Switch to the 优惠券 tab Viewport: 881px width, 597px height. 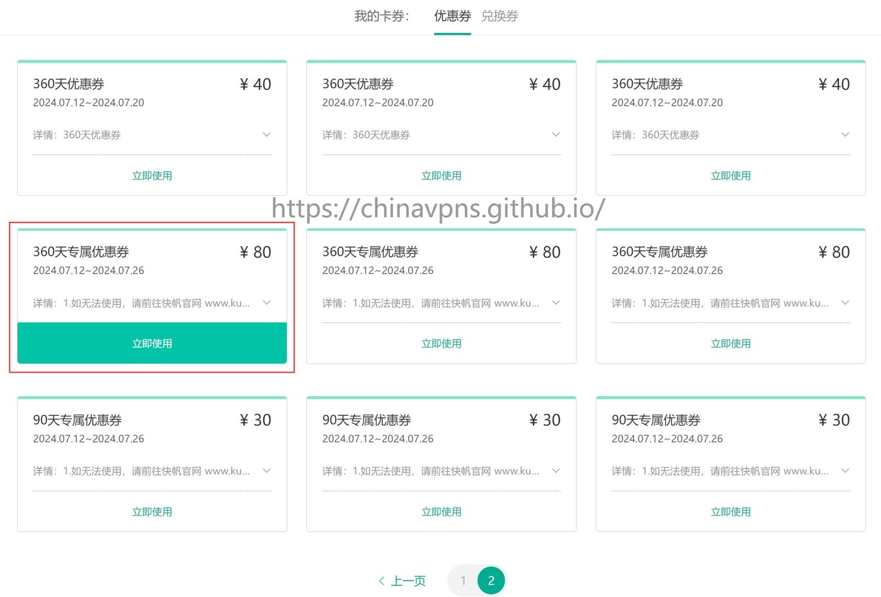coord(452,16)
